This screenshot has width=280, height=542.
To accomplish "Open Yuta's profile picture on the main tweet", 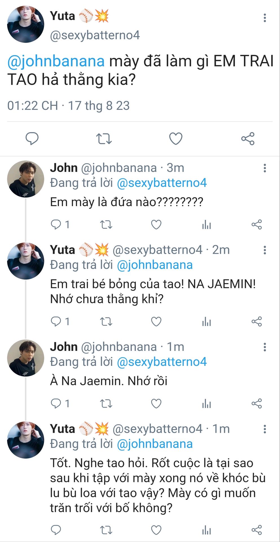I will point(25,24).
